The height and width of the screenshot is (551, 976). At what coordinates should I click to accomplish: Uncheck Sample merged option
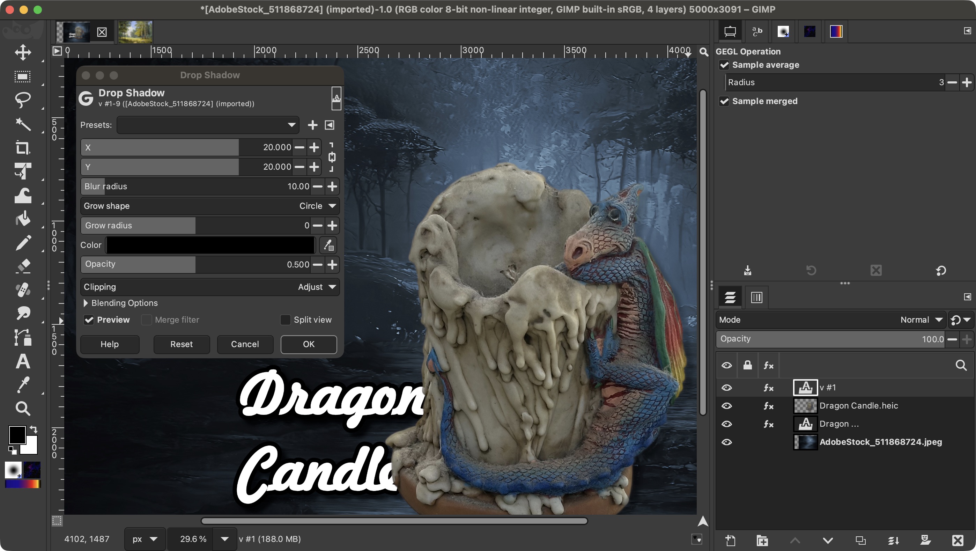tap(724, 101)
